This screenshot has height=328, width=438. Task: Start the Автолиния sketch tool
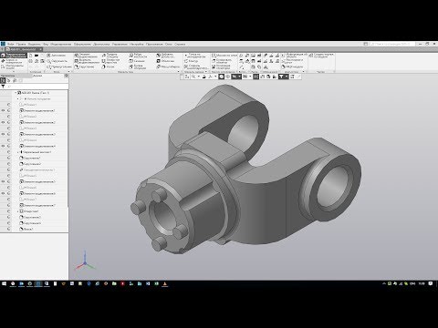[x=56, y=56]
